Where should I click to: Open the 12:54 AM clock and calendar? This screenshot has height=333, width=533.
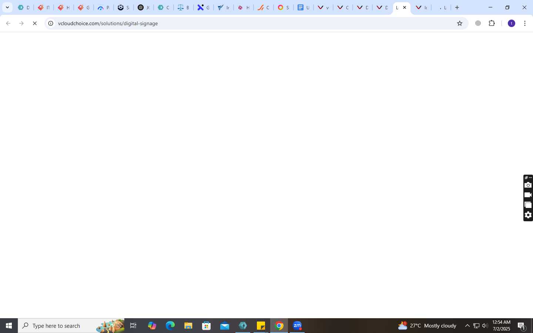[x=502, y=326]
